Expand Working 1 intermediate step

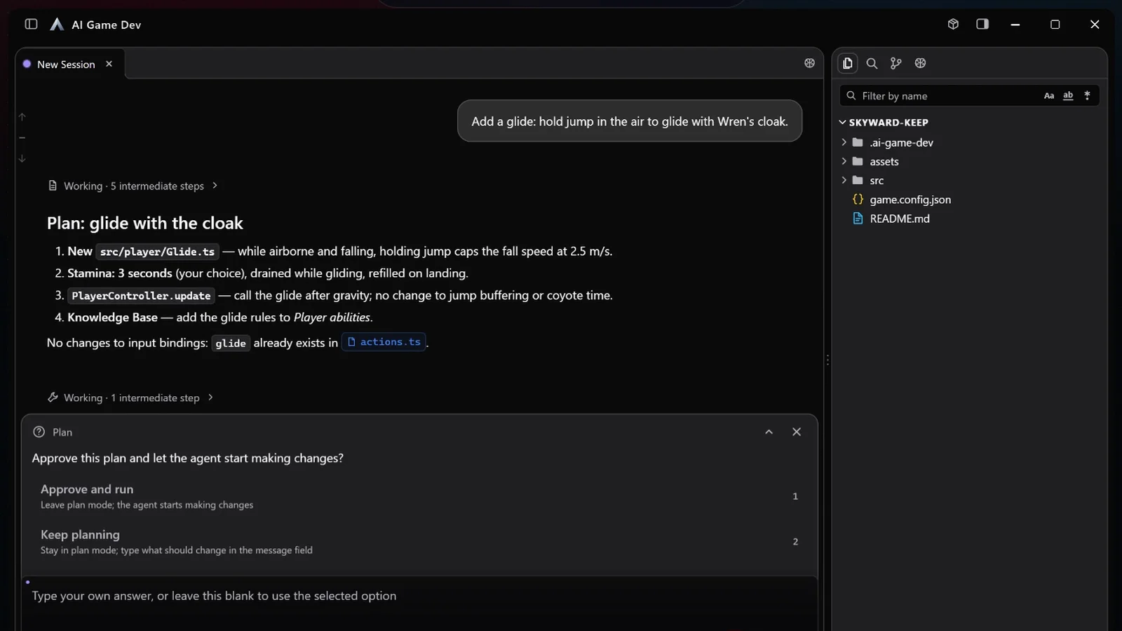coord(130,398)
